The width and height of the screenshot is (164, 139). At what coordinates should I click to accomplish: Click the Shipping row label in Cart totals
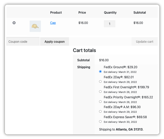tap(84, 67)
